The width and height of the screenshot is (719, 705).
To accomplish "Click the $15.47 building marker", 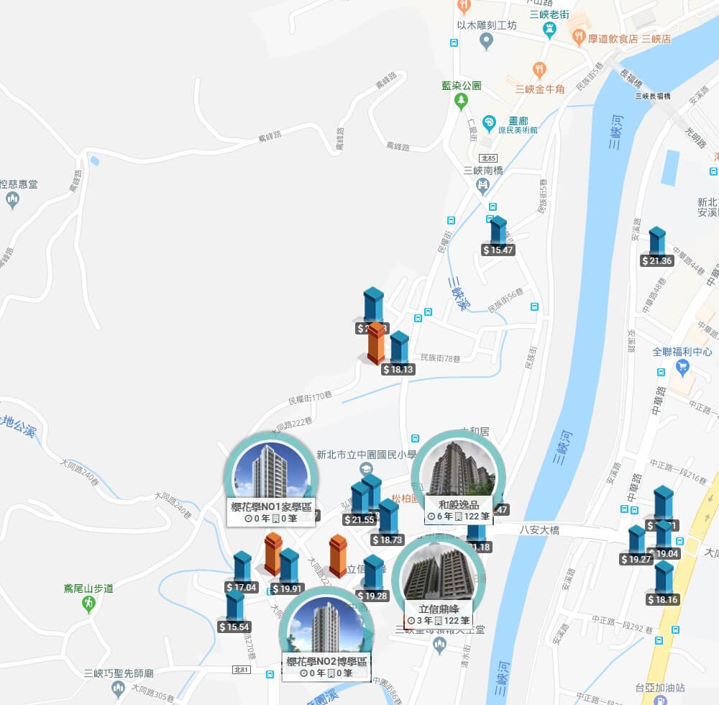I will pyautogui.click(x=498, y=236).
